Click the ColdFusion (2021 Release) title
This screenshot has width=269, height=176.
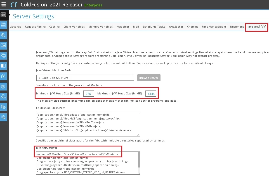51,5
